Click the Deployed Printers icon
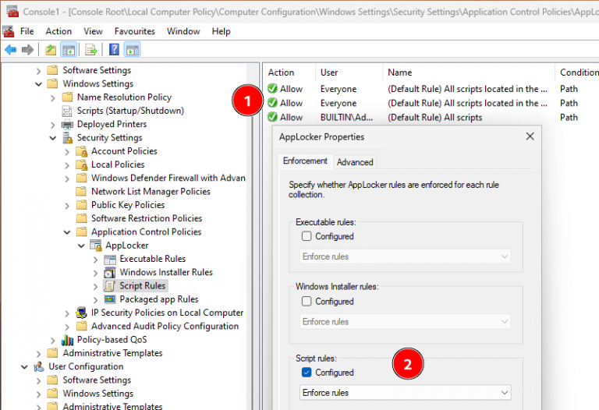The height and width of the screenshot is (410, 599). (67, 125)
